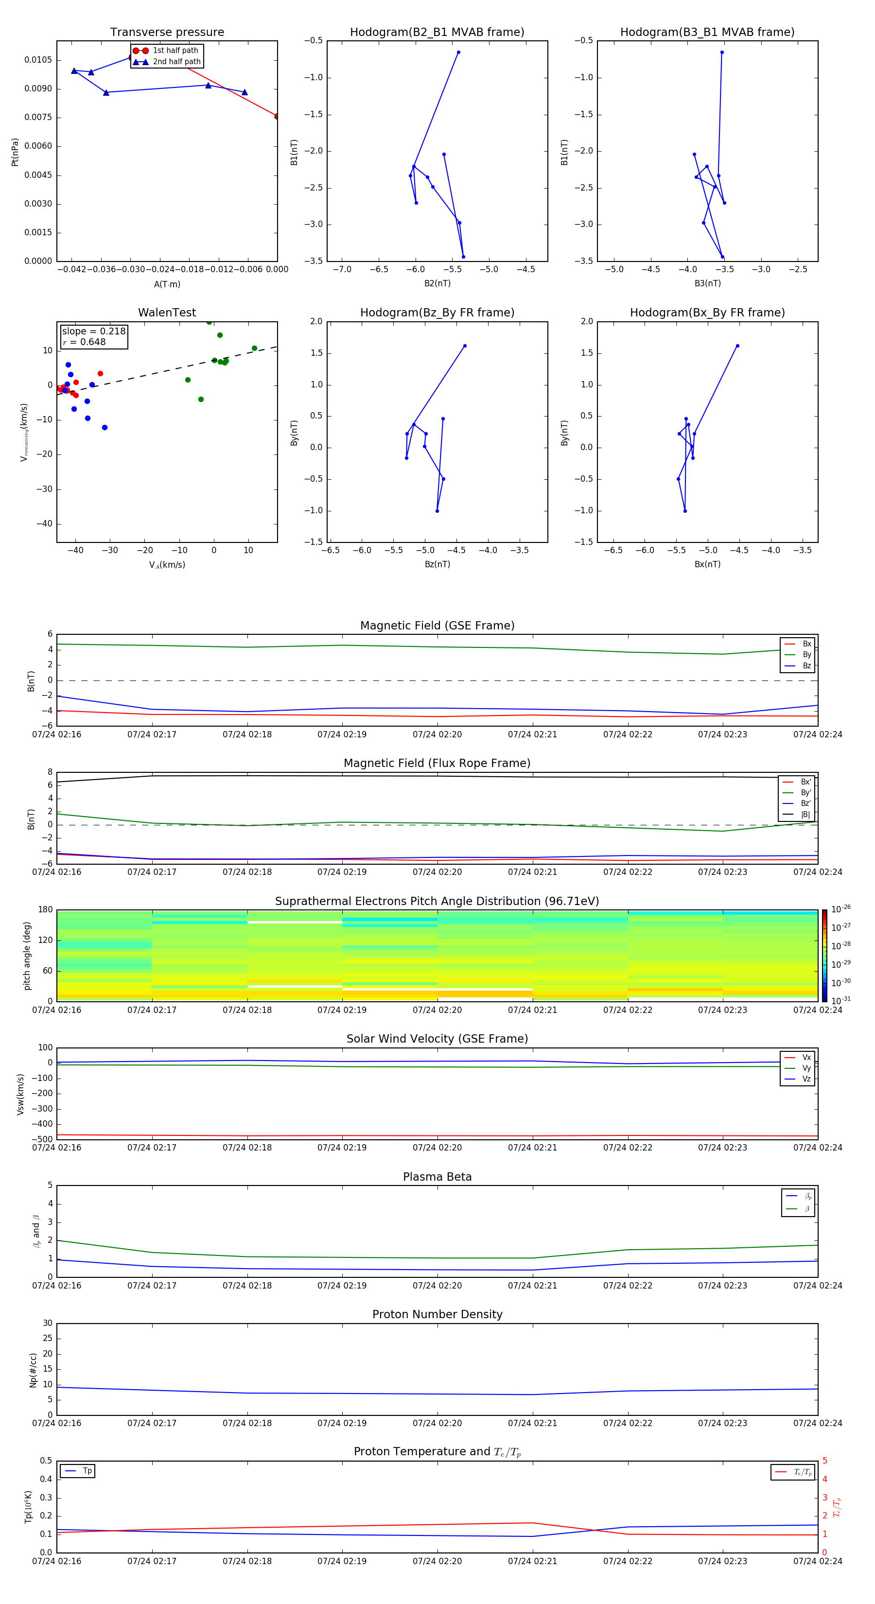Select the "2nd half path" legend entry
Screen dimensions: 875x1604
166,62
